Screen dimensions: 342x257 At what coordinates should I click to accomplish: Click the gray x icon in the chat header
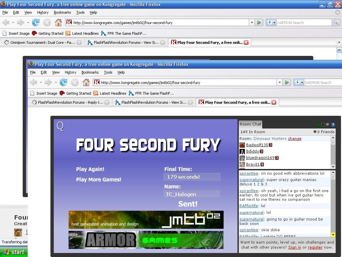pos(327,124)
